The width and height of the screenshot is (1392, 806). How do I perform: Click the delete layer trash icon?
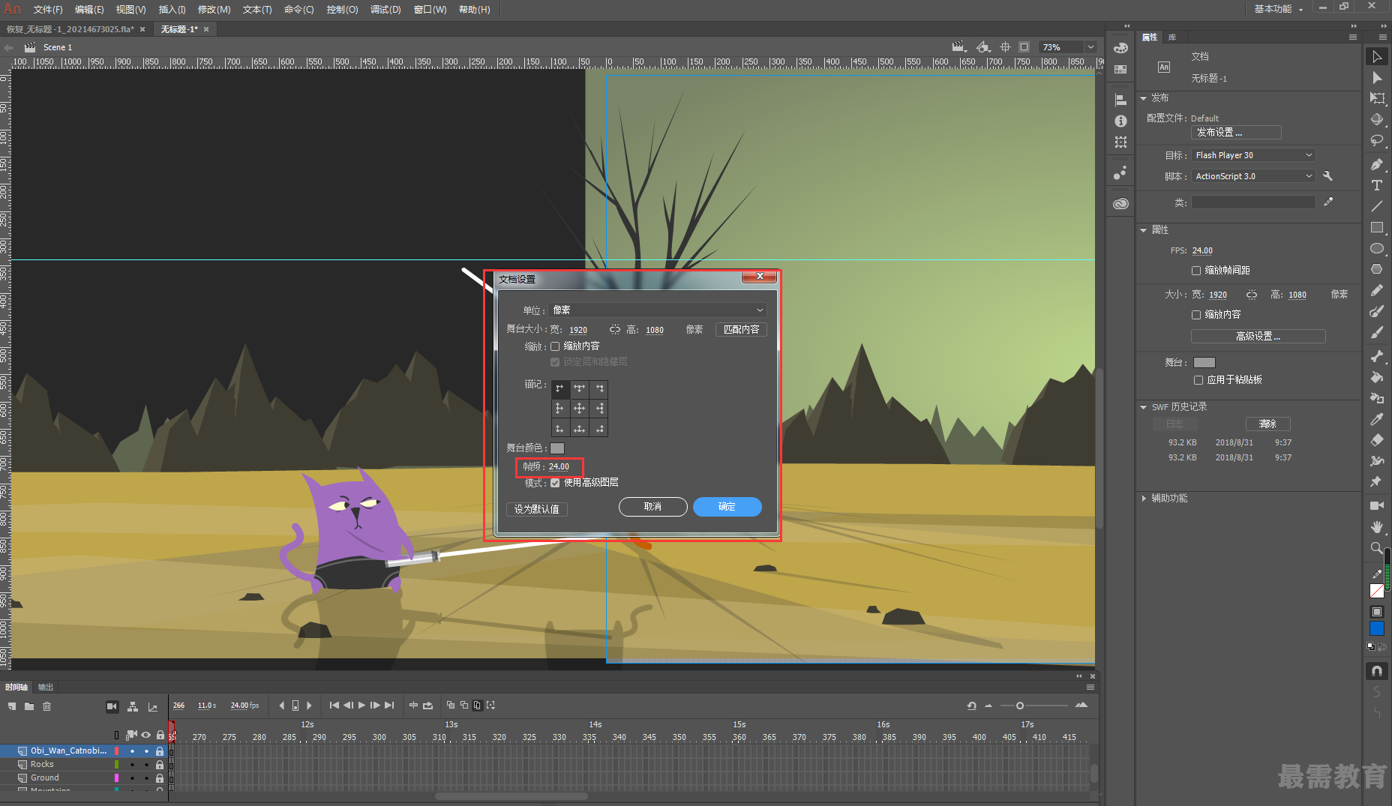(x=46, y=706)
